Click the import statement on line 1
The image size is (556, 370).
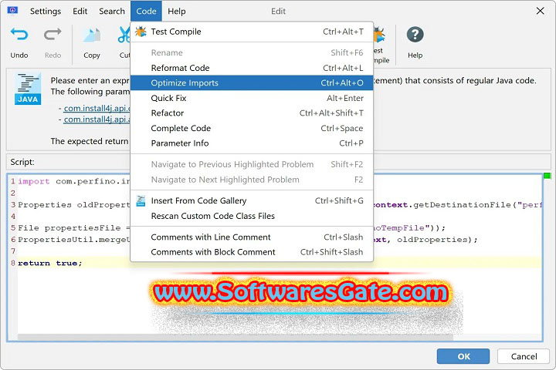pyautogui.click(x=74, y=181)
